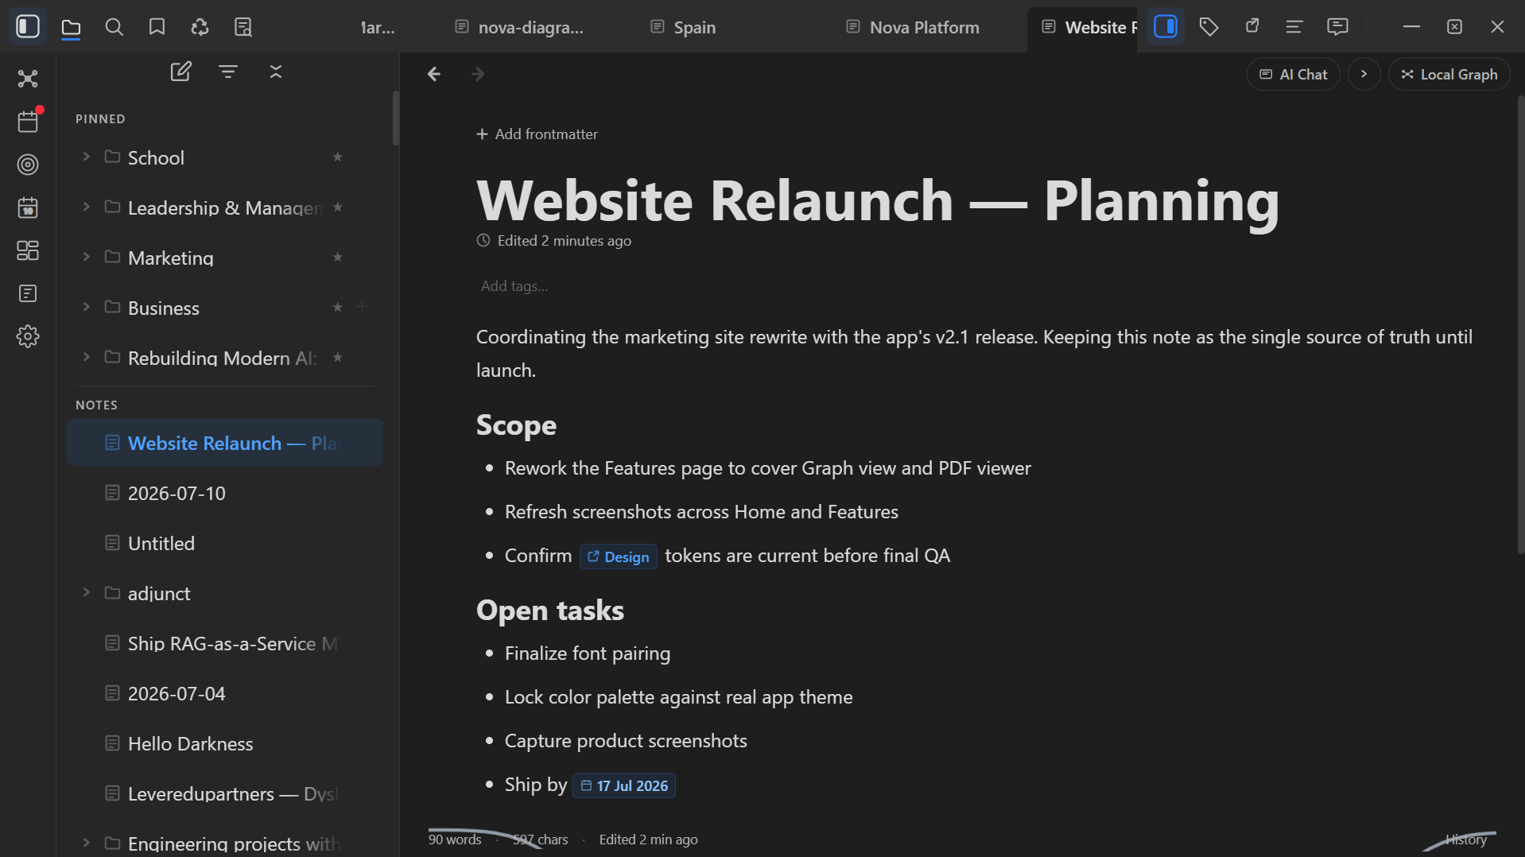The width and height of the screenshot is (1525, 857).
Task: Go forward with the right arrow
Action: 478,74
